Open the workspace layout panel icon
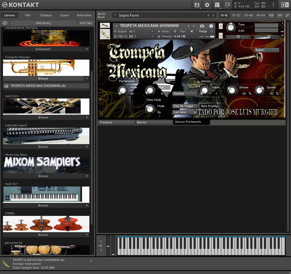291x274 pixels. [x=217, y=5]
